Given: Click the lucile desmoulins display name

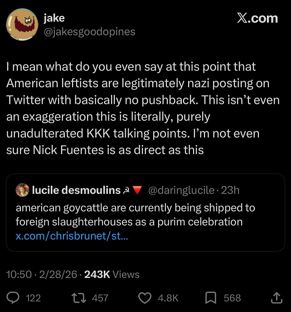Looking at the screenshot, I should tap(76, 191).
